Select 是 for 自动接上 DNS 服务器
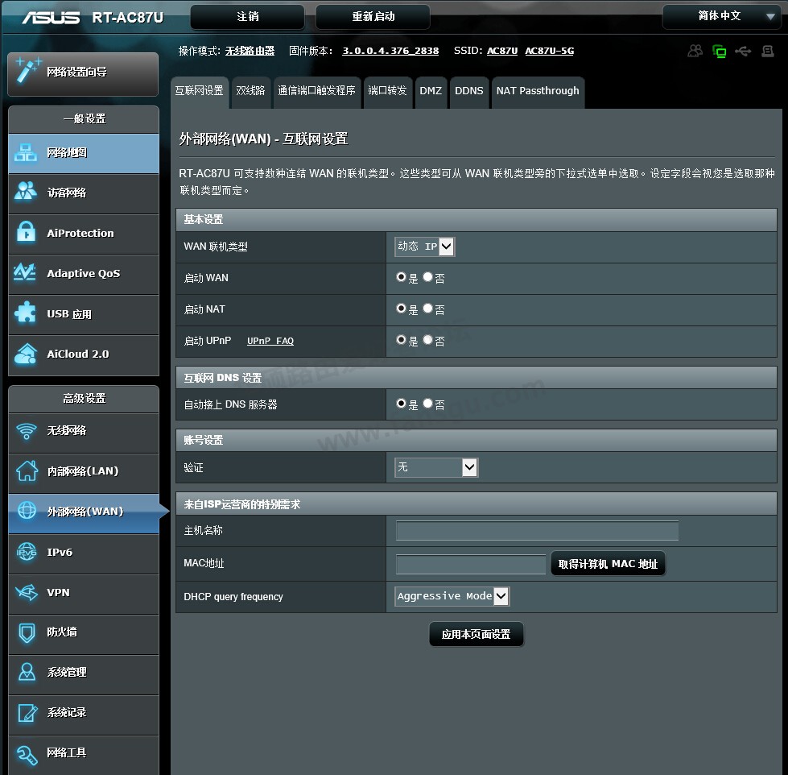The image size is (788, 775). pos(401,403)
